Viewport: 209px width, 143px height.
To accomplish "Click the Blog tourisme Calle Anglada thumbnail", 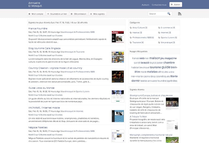I will (x=118, y=57).
